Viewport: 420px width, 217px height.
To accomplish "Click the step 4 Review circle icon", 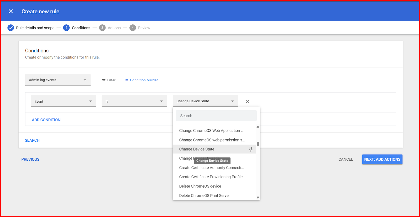I will pos(133,28).
